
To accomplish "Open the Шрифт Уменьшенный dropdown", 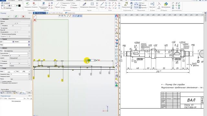I will pyautogui.click(x=20, y=58).
